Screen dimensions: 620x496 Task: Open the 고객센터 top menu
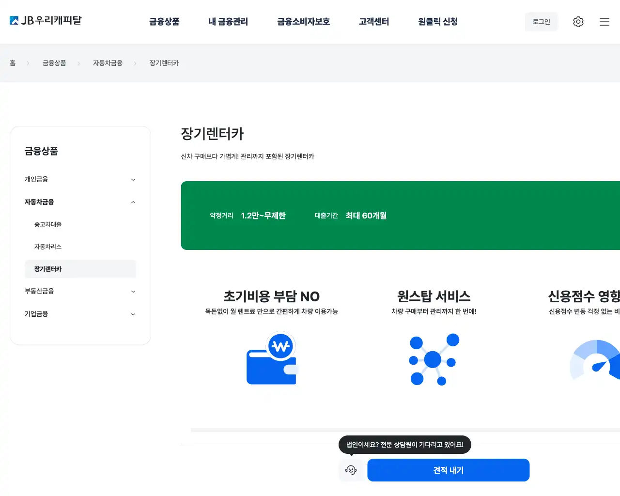[374, 22]
